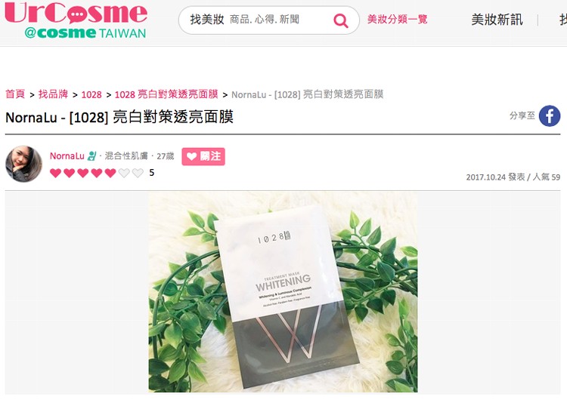Open the 1028 brand breadcrumb link

(x=91, y=94)
